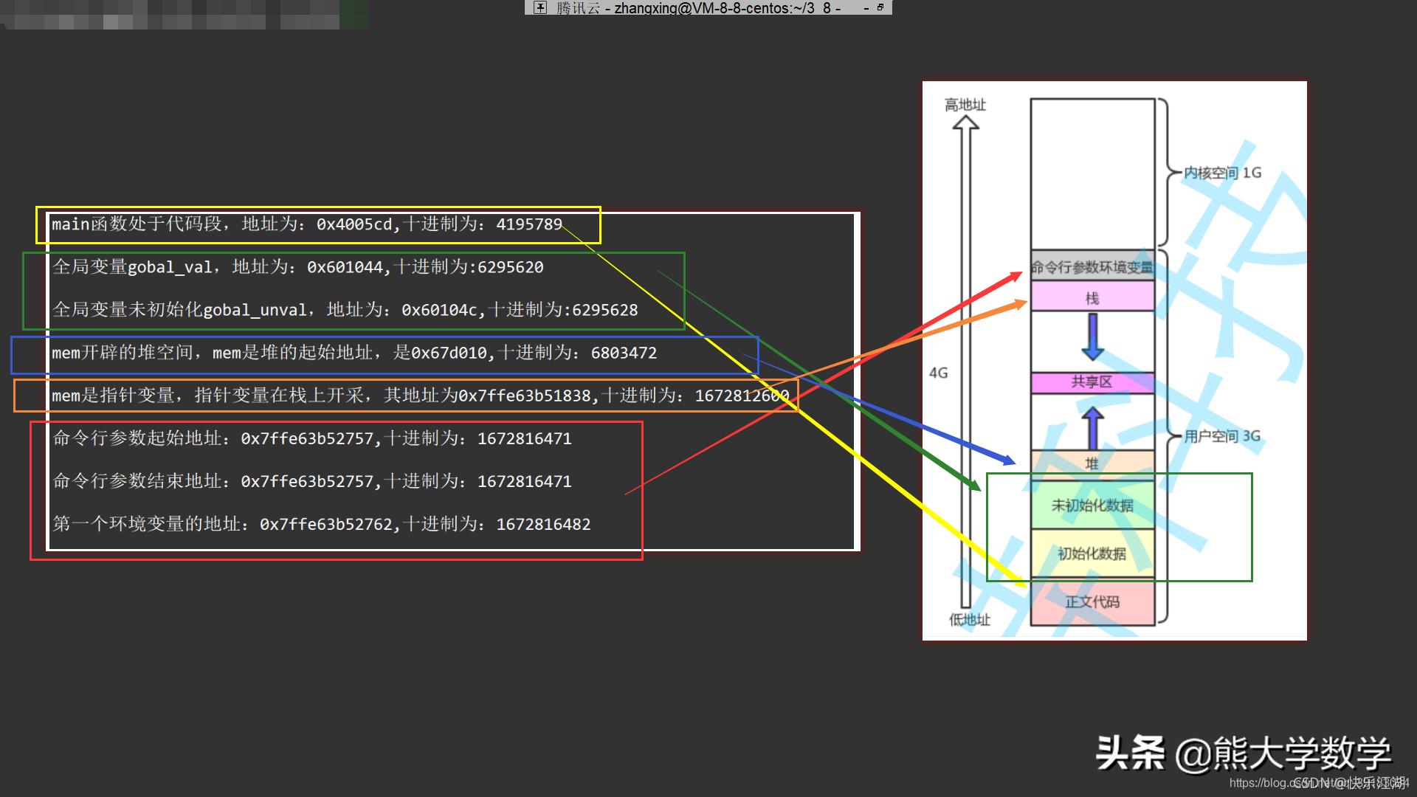Click the 头条 @熊大学数学 watermark text
The width and height of the screenshot is (1417, 797).
coord(1243,753)
